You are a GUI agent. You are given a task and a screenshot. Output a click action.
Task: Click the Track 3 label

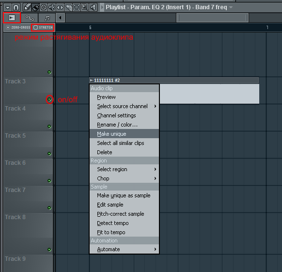tap(16, 81)
